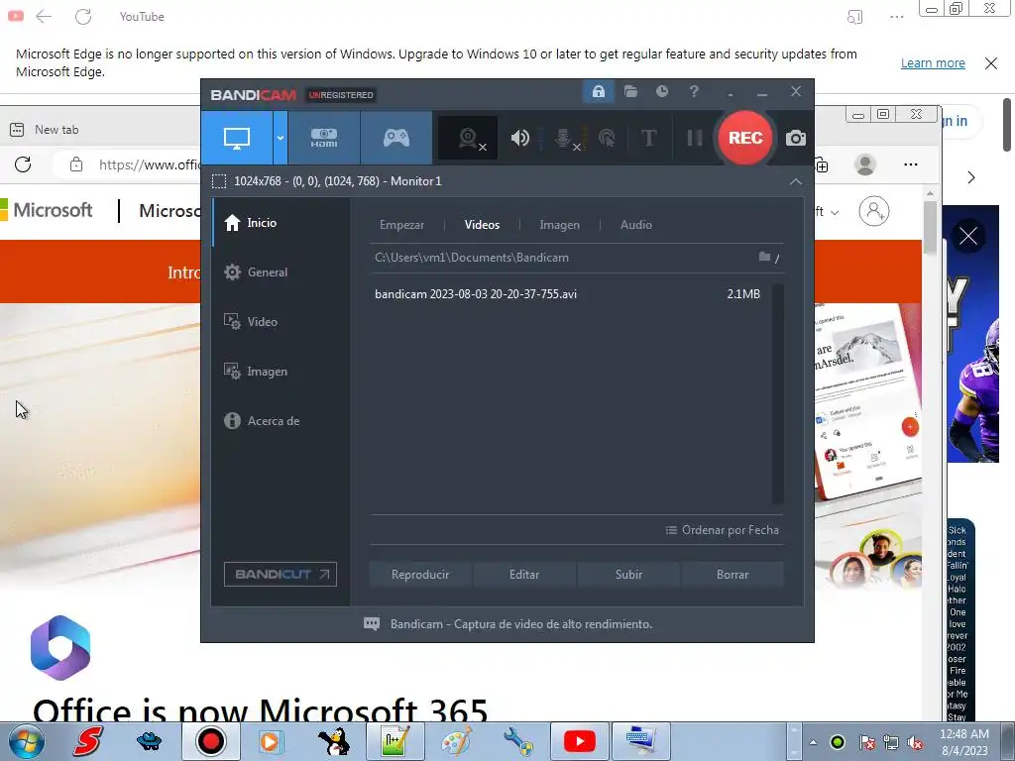The width and height of the screenshot is (1015, 761).
Task: Open screen recording mode dropdown arrow
Action: [x=281, y=138]
